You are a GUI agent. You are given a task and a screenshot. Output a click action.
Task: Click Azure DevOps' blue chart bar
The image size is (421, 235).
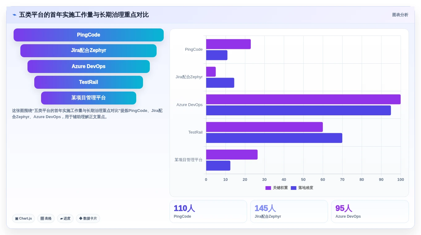[x=298, y=110]
